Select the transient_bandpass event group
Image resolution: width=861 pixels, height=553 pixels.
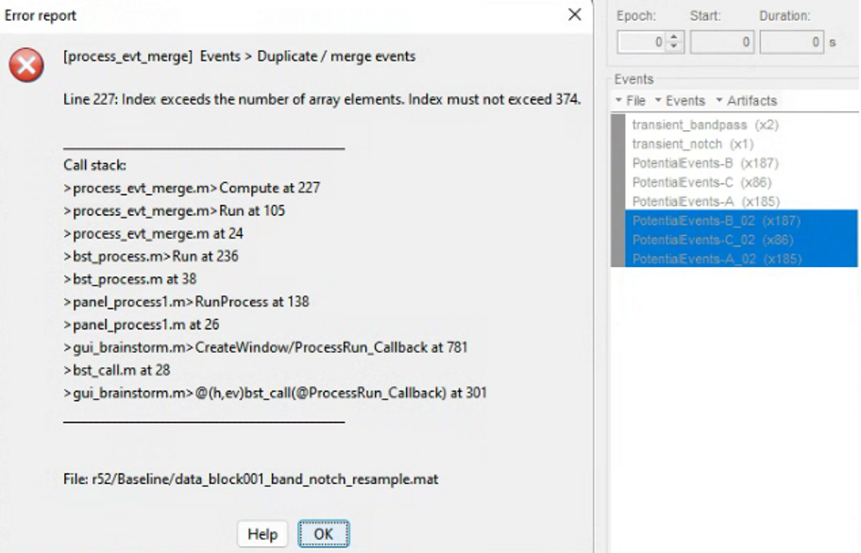(x=705, y=125)
